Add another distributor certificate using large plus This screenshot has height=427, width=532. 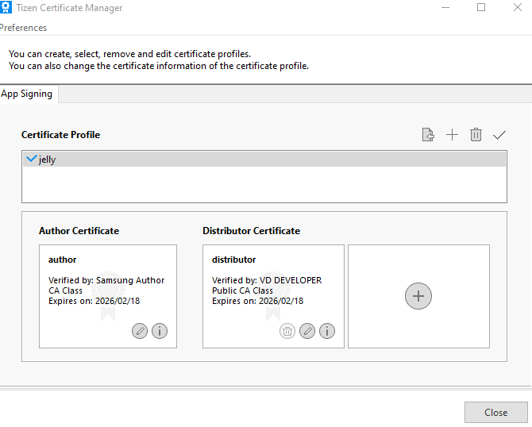point(418,296)
